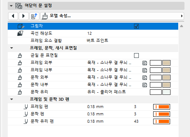The image size is (190, 137).
Task: Click brush icon of 균일 문 표면질
Action: click(x=20, y=55)
